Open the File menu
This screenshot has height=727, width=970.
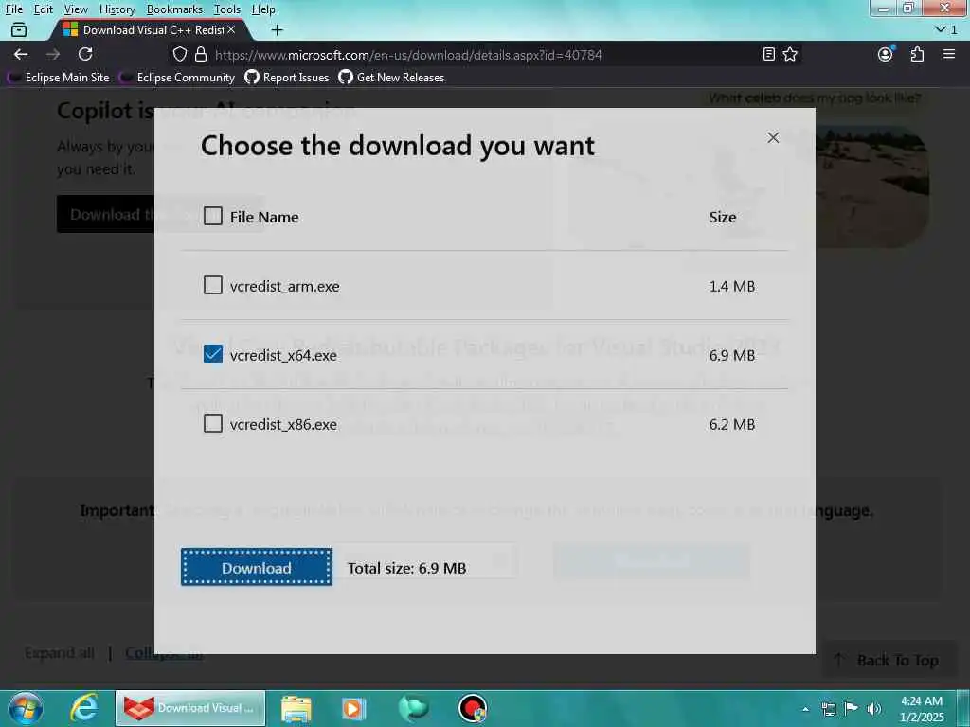coord(13,9)
